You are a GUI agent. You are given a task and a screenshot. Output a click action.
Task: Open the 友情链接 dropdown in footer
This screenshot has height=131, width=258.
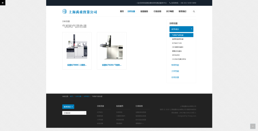74,113
